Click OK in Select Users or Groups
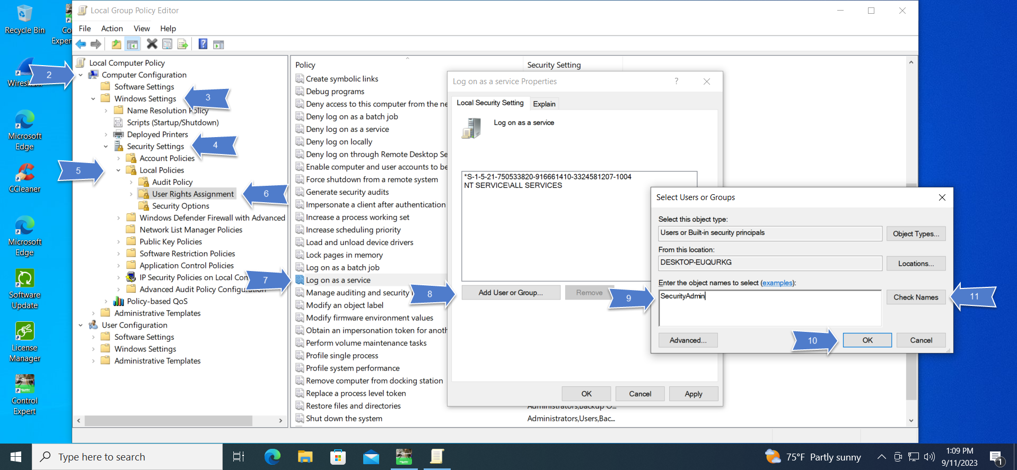This screenshot has width=1017, height=470. 867,340
